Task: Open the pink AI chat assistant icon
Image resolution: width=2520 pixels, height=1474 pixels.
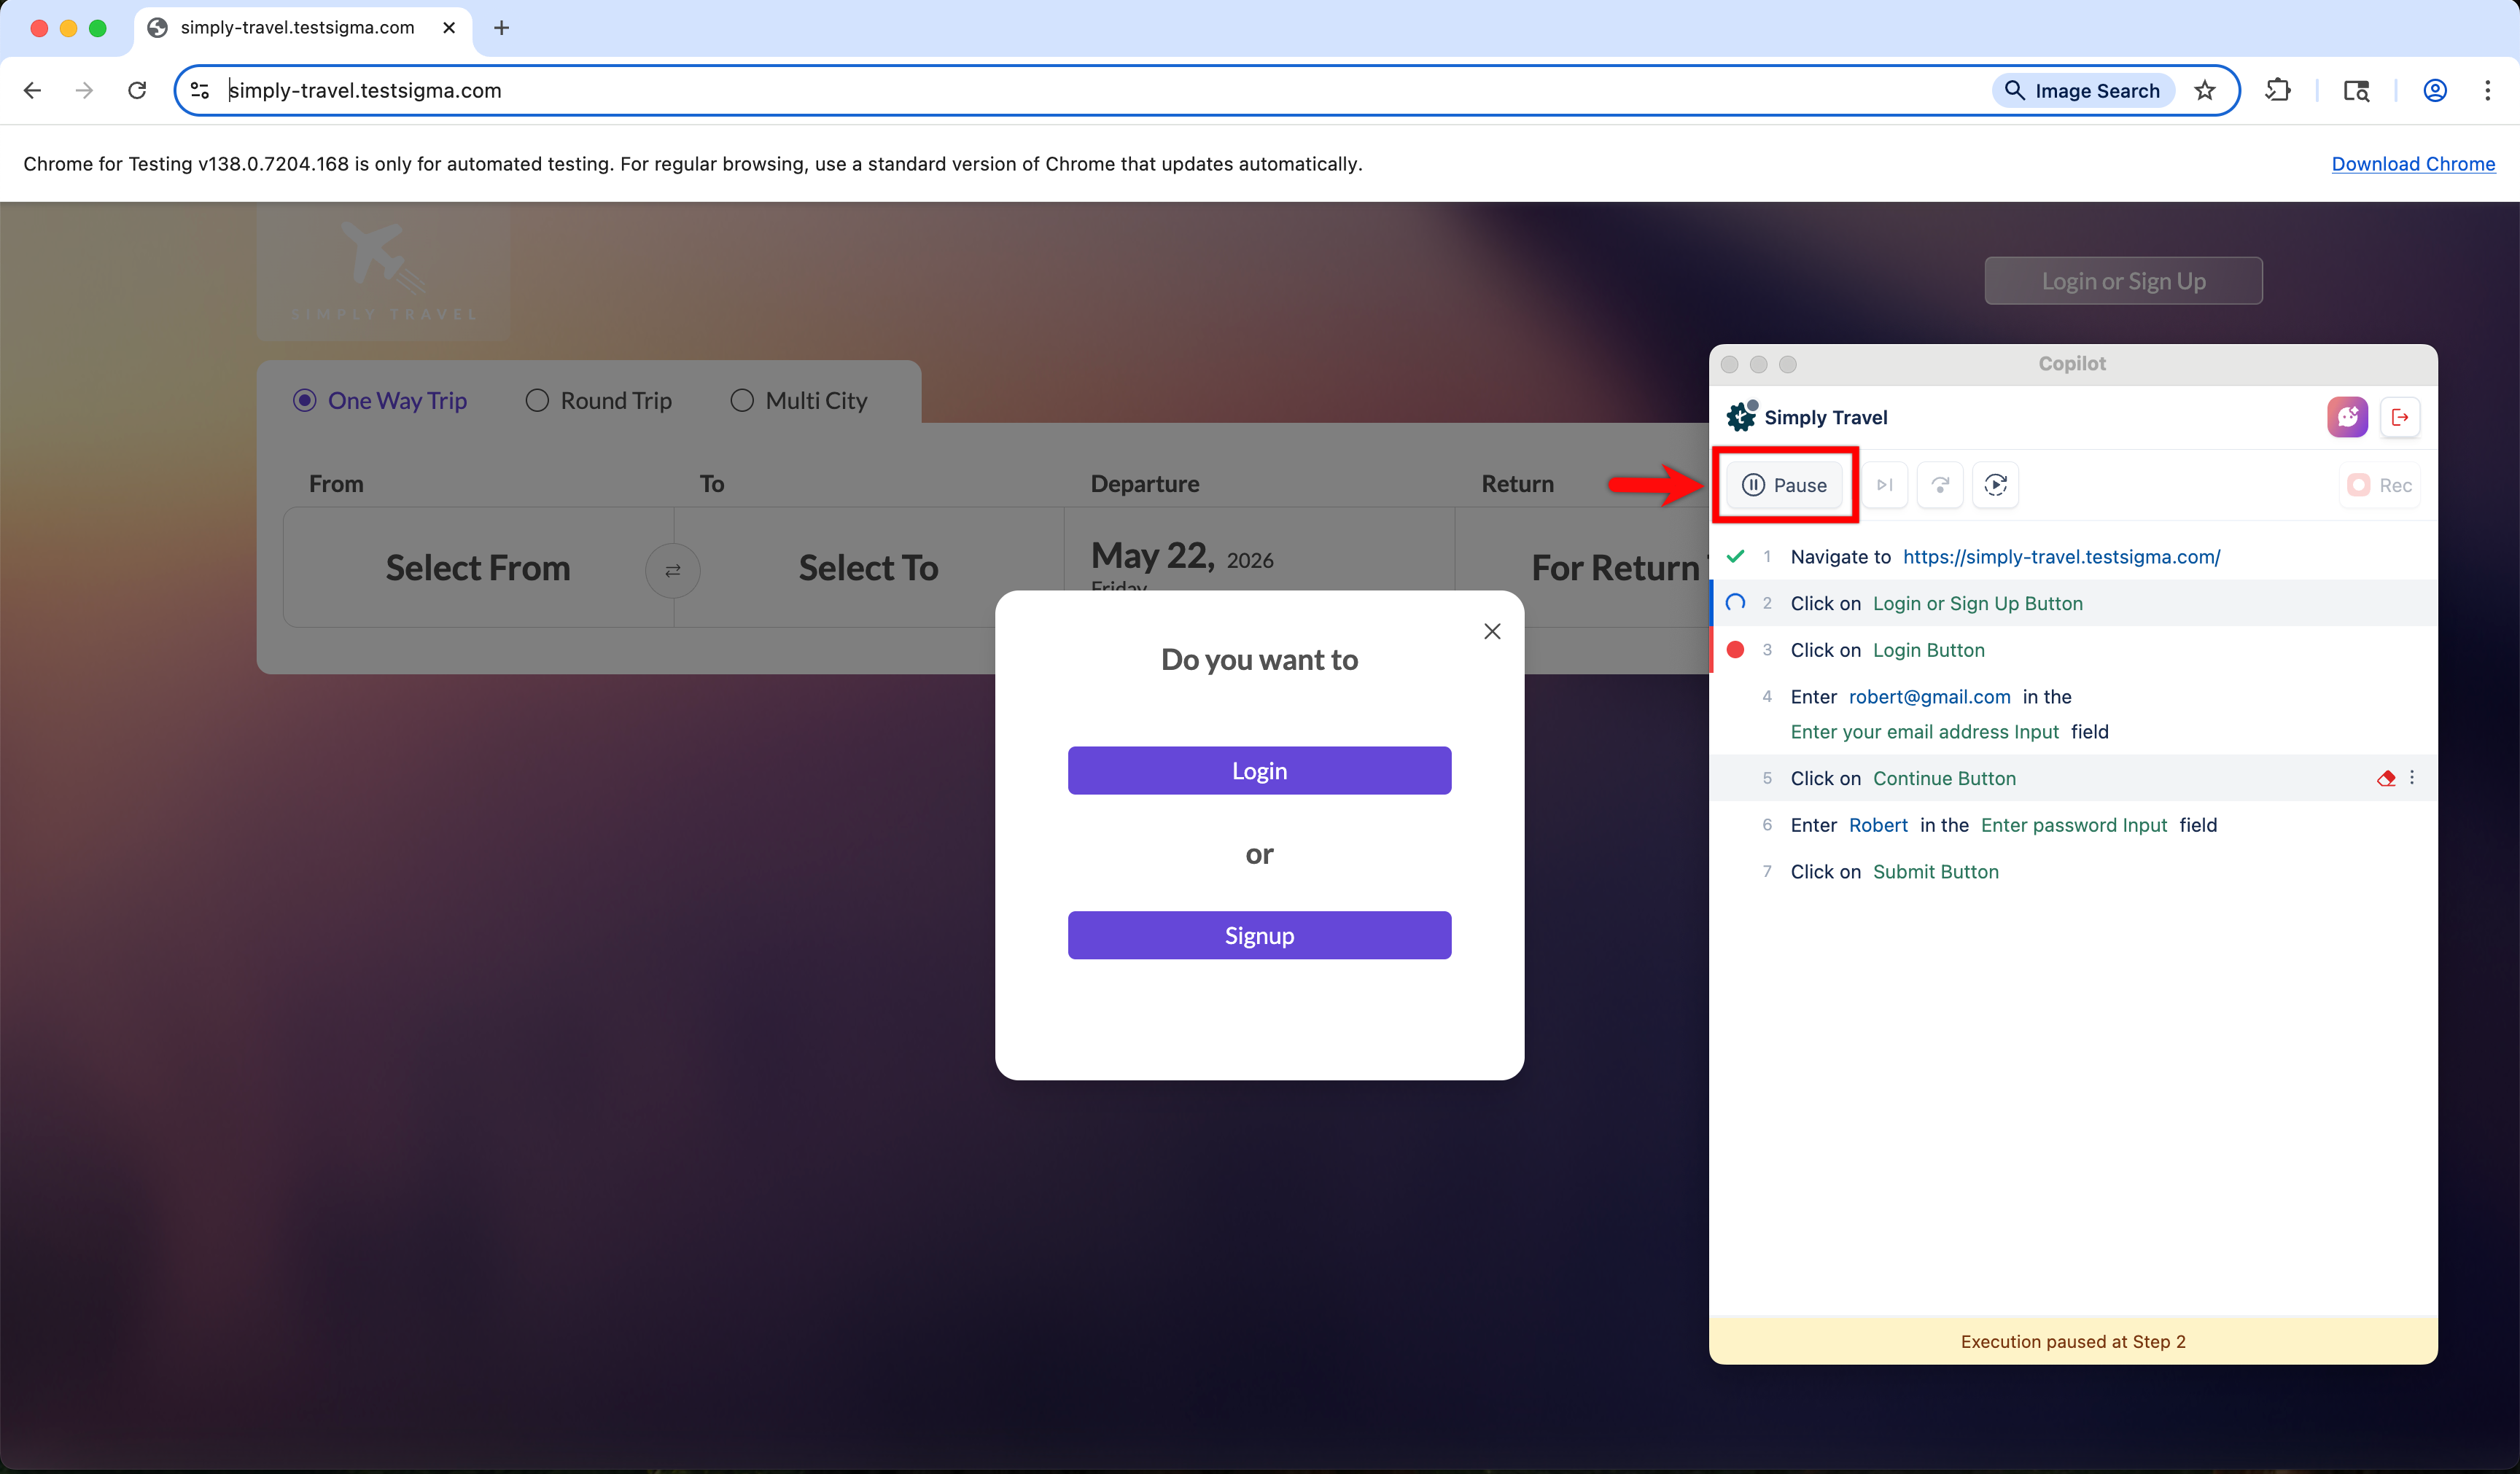Action: 2347,417
